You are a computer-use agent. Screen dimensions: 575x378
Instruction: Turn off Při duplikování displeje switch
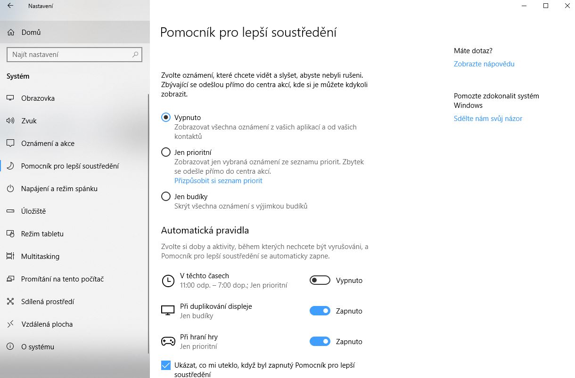pos(320,311)
